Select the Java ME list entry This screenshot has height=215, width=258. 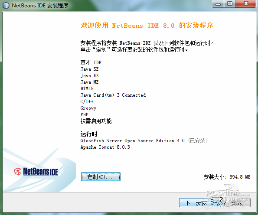(89, 82)
